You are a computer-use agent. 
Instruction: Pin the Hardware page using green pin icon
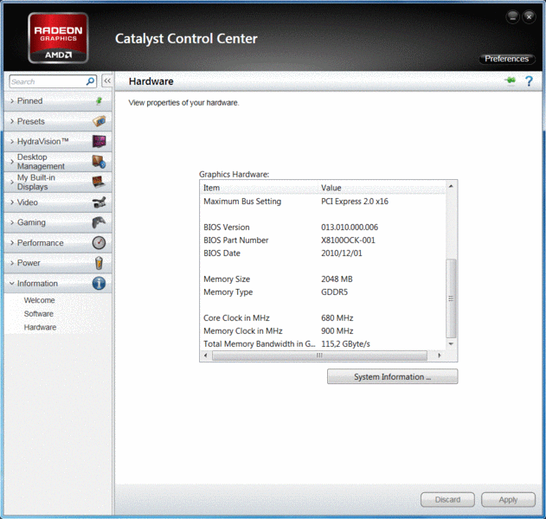point(511,80)
